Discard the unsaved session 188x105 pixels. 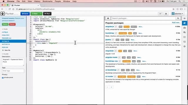click(12, 24)
